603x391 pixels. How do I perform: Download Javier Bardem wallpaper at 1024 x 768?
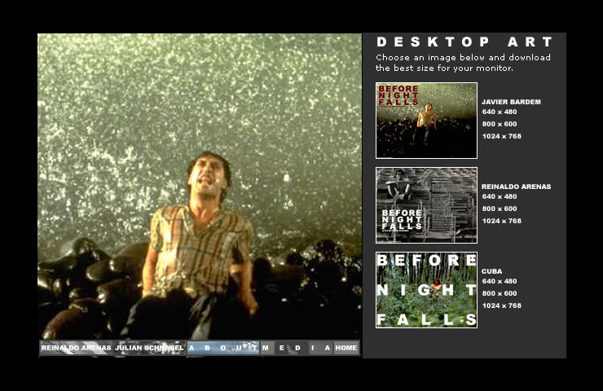[502, 136]
